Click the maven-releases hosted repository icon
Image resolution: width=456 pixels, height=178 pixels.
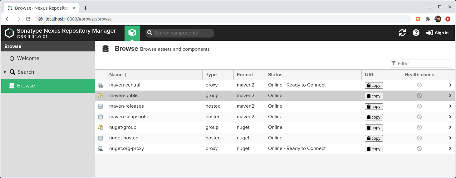[101, 106]
